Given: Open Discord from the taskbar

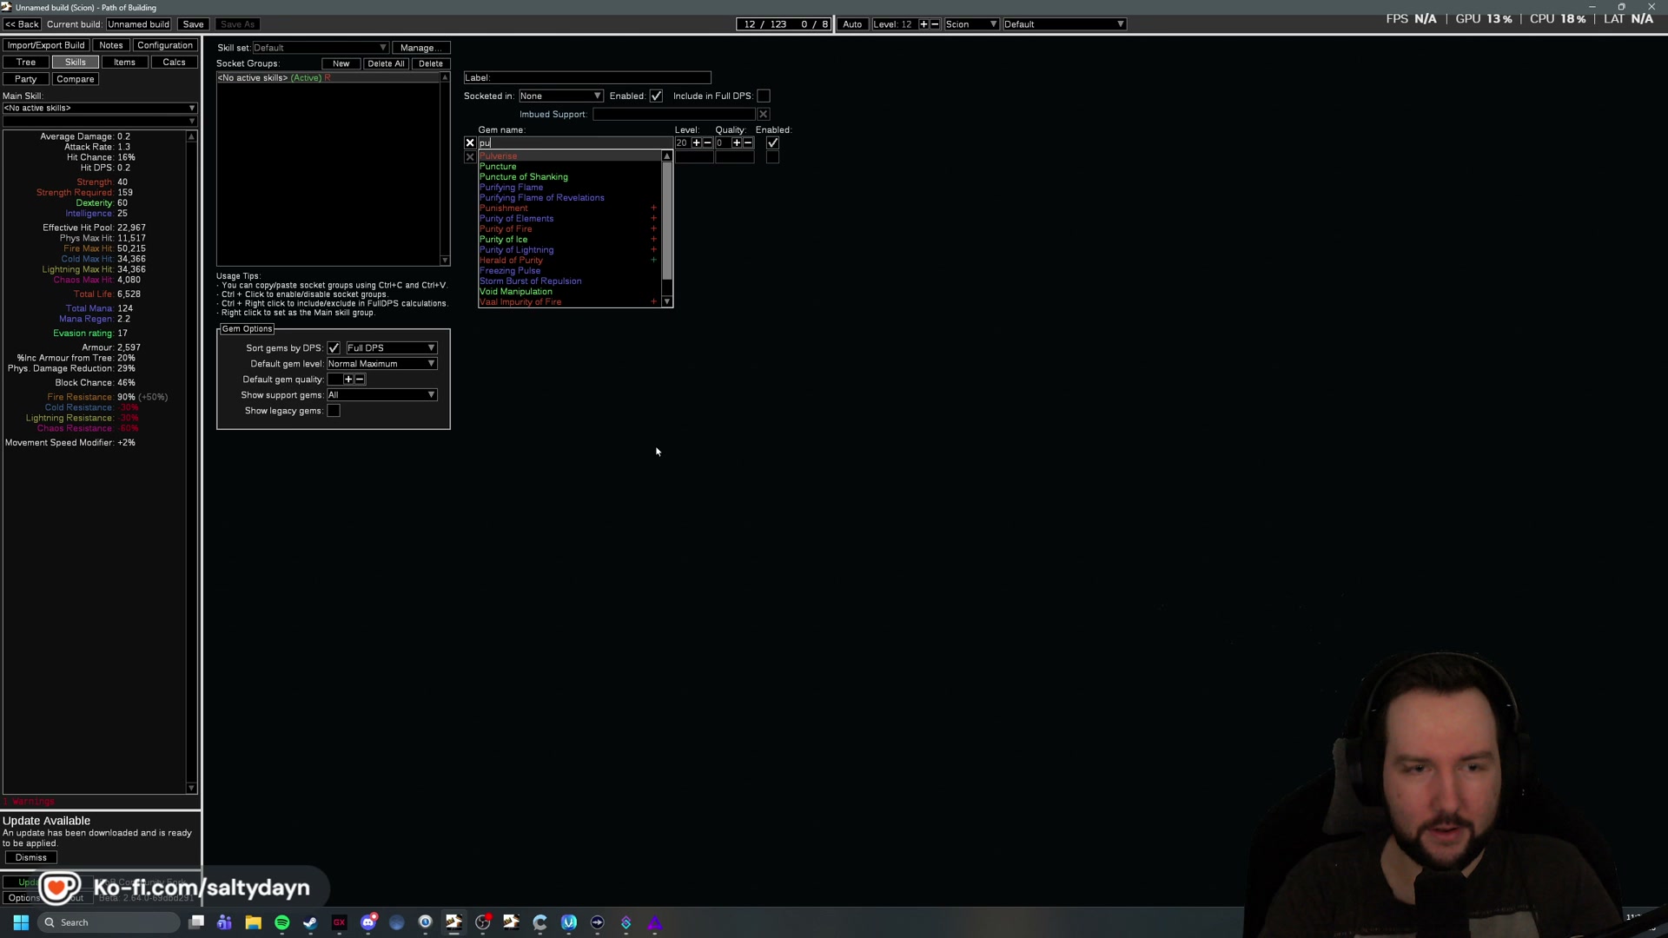Looking at the screenshot, I should tap(368, 922).
